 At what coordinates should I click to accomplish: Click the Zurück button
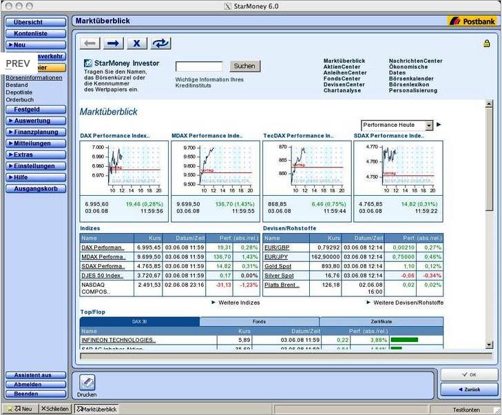pos(470,389)
